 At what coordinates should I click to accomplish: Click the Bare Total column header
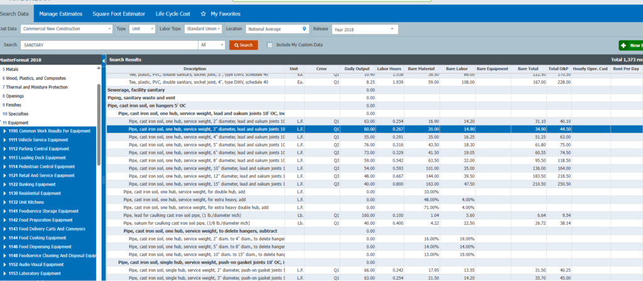527,69
